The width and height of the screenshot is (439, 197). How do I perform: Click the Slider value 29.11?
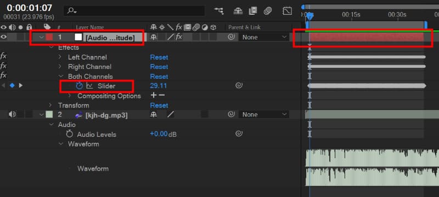point(158,86)
